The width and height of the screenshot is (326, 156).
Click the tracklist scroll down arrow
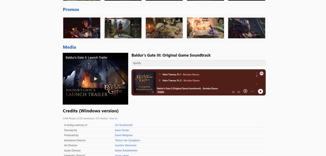tap(257, 84)
